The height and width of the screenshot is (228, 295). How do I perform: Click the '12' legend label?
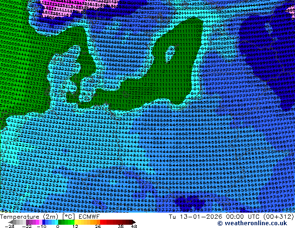click(x=75, y=226)
